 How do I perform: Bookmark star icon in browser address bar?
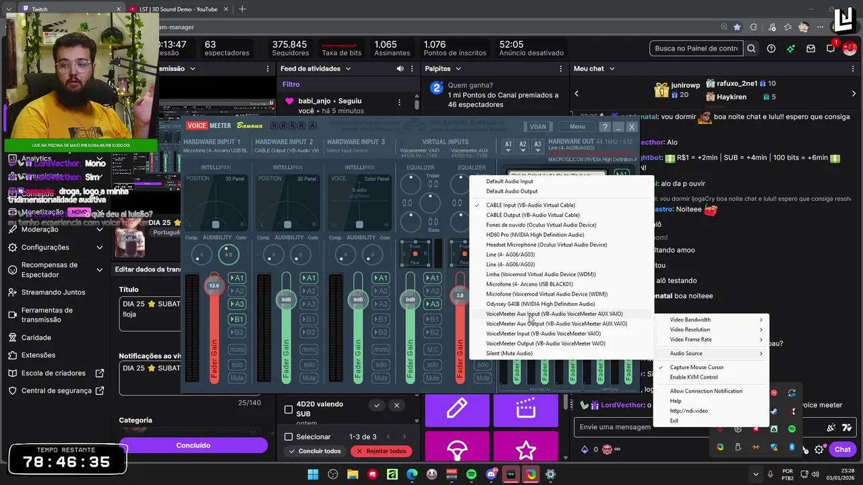(x=737, y=27)
